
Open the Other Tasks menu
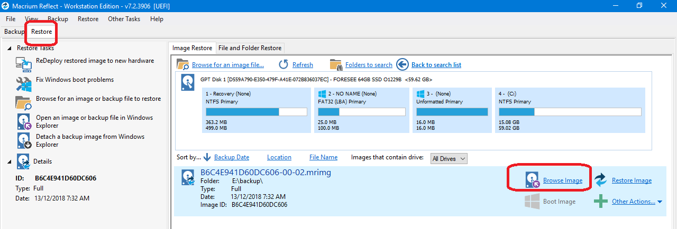tap(124, 18)
